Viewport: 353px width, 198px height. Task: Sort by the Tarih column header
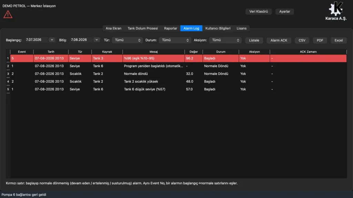click(51, 52)
